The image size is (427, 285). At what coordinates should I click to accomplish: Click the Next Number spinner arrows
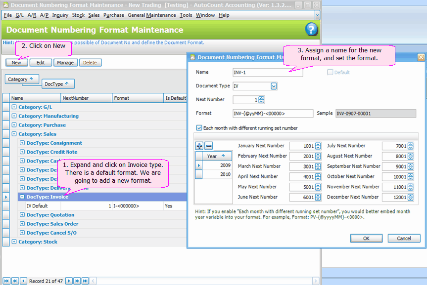click(x=261, y=100)
